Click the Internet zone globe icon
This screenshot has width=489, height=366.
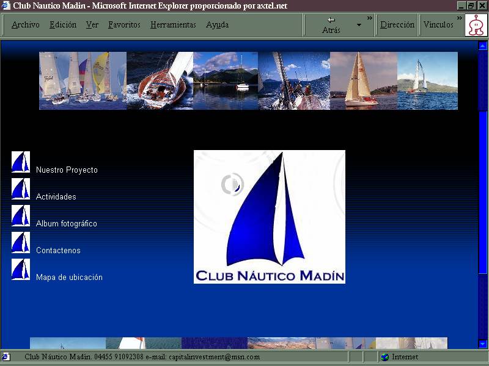(384, 357)
